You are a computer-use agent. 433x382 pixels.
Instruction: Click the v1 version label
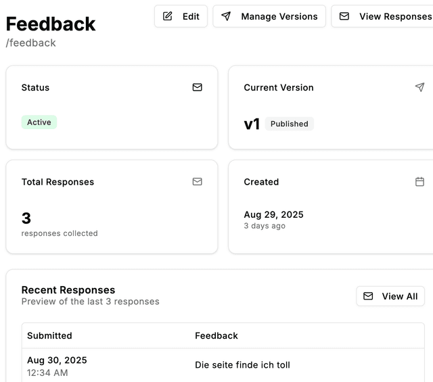point(252,124)
